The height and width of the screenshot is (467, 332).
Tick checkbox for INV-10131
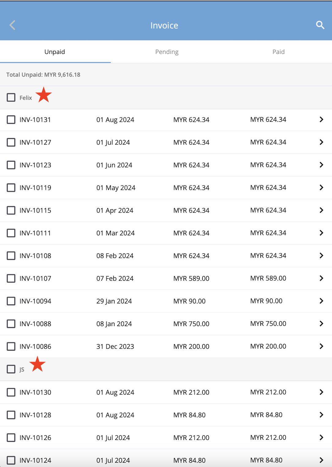[11, 120]
